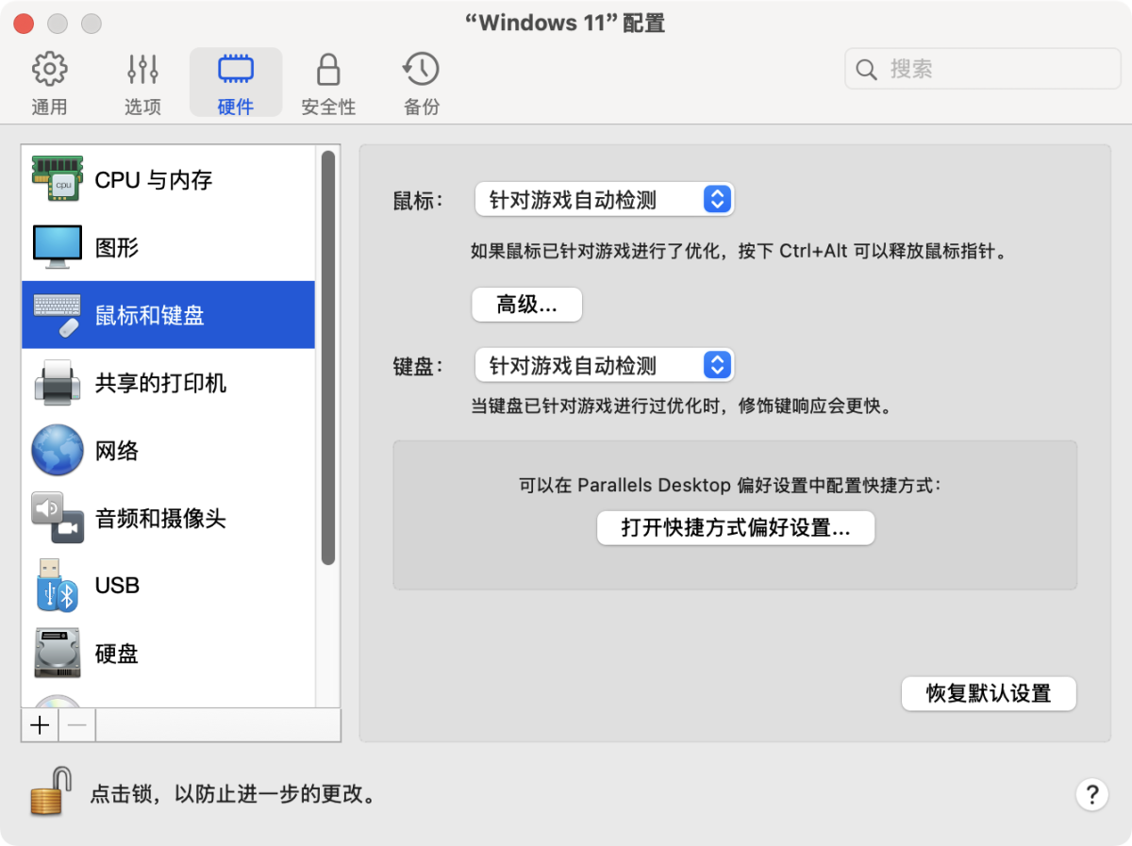Viewport: 1132px width, 846px height.
Task: Select the 网络 globe icon
Action: click(58, 451)
